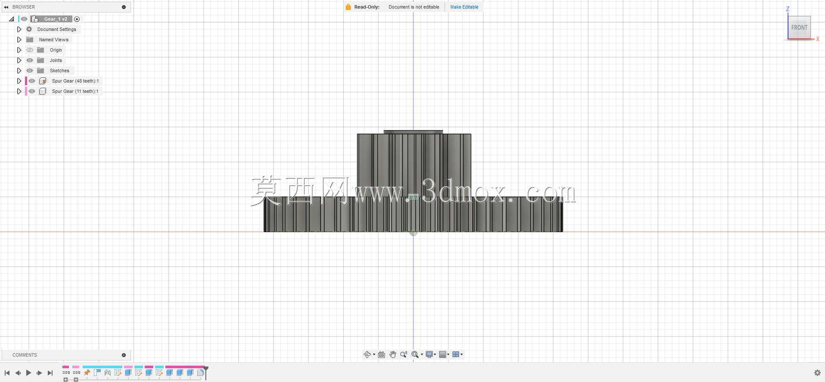
Task: Click the orange pin feature in timeline
Action: pos(87,373)
